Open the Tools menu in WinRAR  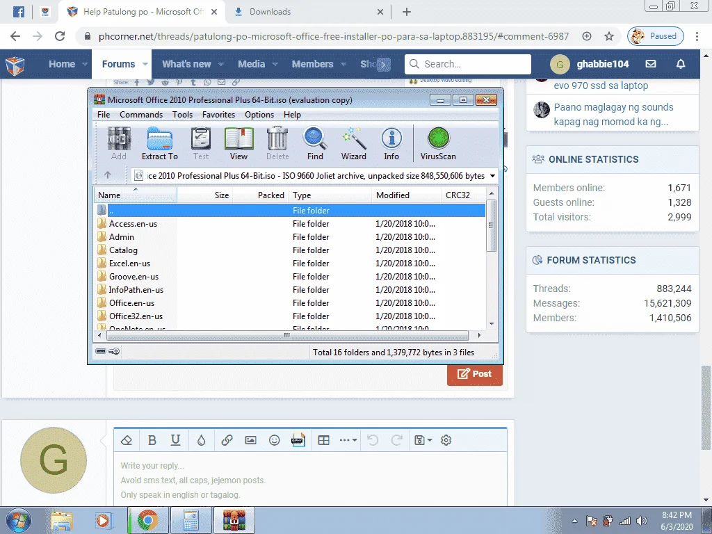(x=183, y=115)
